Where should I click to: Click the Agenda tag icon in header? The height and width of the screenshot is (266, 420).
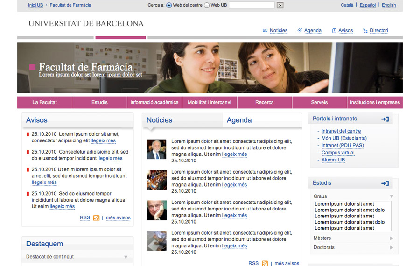pyautogui.click(x=300, y=30)
